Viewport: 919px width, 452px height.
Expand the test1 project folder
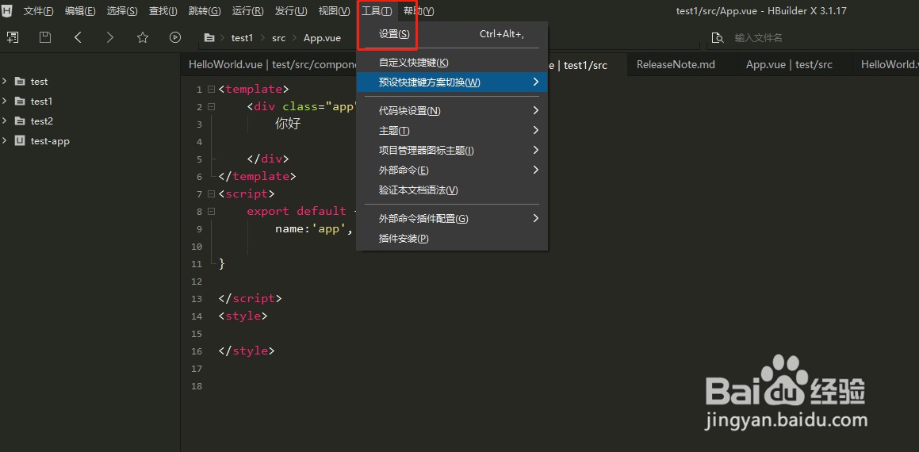coord(5,102)
